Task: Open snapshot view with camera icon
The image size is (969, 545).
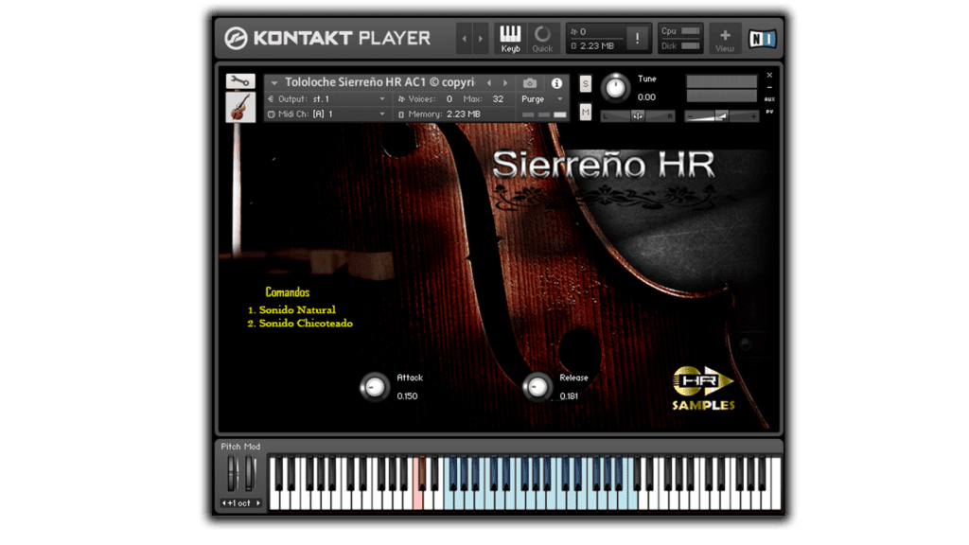Action: [x=530, y=83]
